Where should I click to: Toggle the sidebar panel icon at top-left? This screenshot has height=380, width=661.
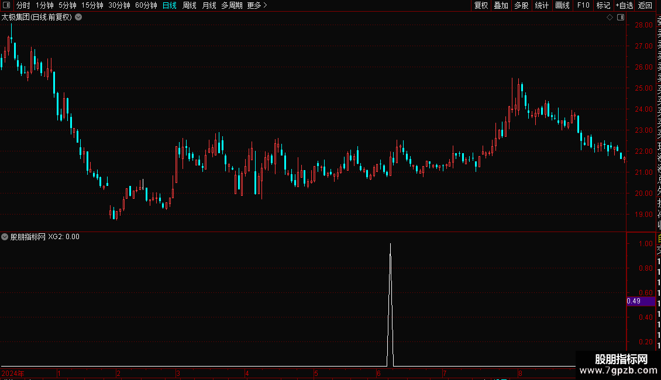(6, 5)
